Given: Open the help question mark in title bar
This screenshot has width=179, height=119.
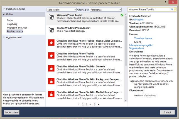Looking at the screenshot, I should click(166, 2).
